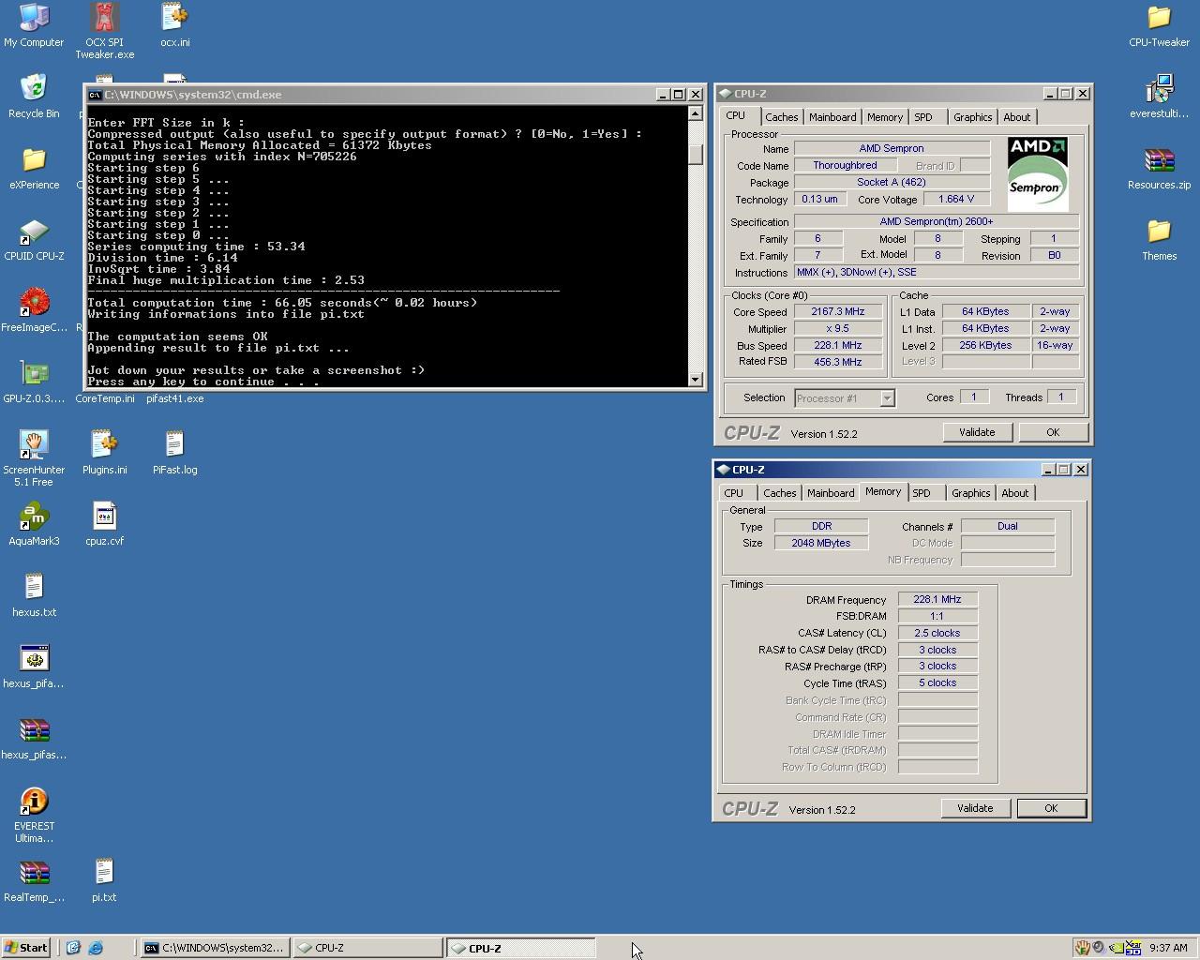Switch to CPU tab in lower CPU-Z
The image size is (1200, 960).
click(x=733, y=493)
